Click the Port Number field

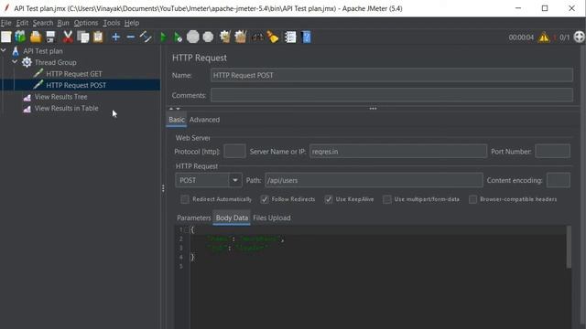(x=552, y=152)
